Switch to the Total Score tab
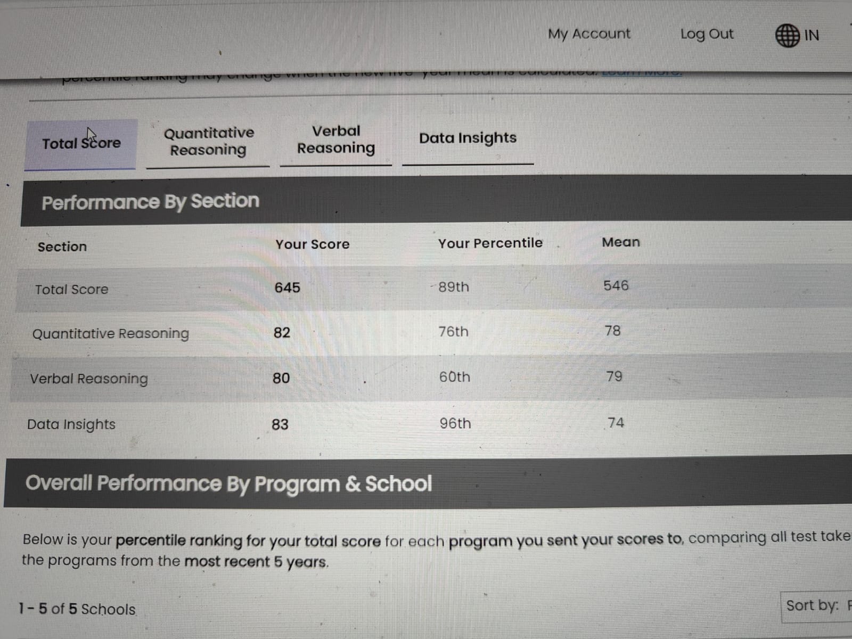852x639 pixels. click(81, 143)
